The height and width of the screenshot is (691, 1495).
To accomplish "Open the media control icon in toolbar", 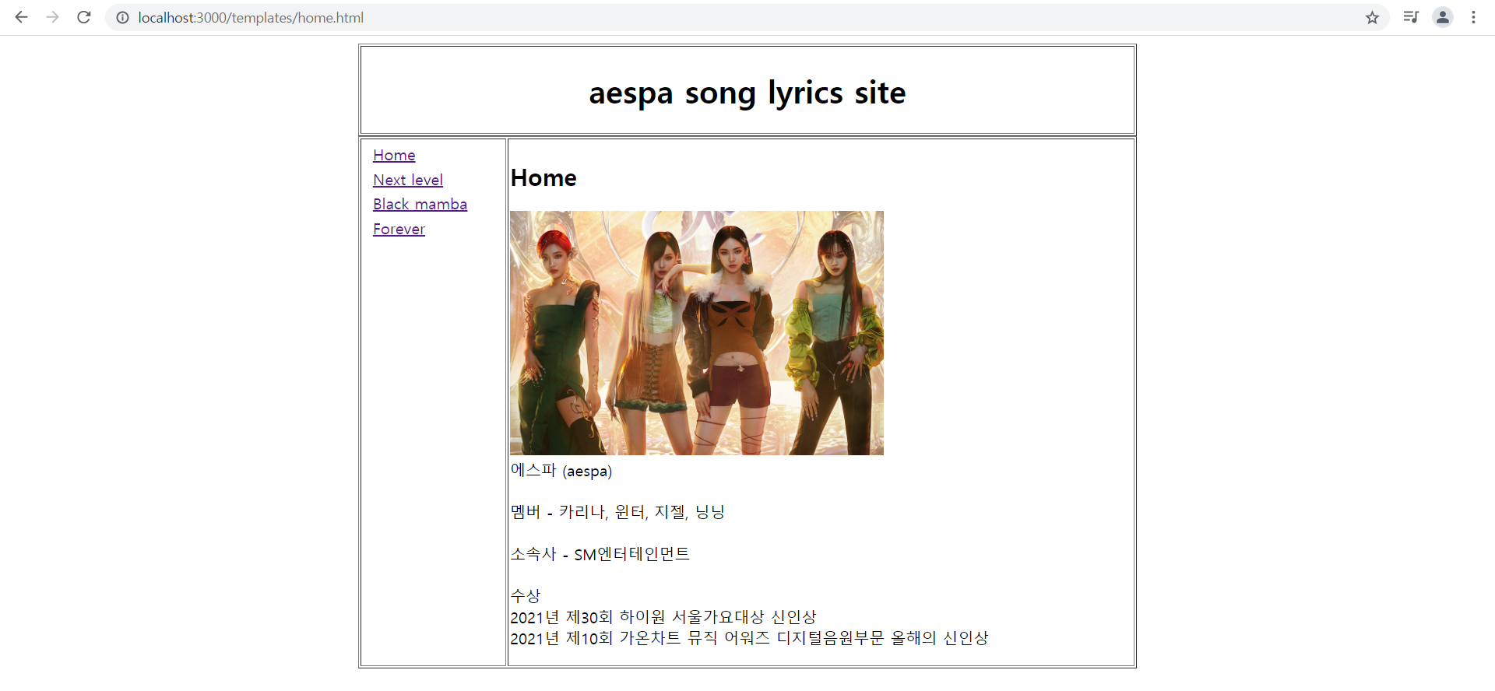I will [1411, 17].
